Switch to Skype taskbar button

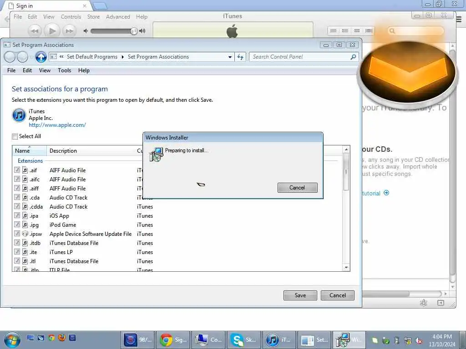[244, 340]
